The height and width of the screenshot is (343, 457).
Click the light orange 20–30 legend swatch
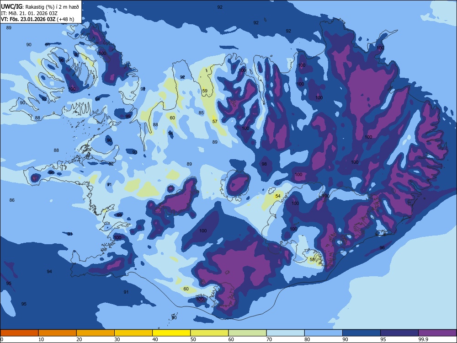96,333
